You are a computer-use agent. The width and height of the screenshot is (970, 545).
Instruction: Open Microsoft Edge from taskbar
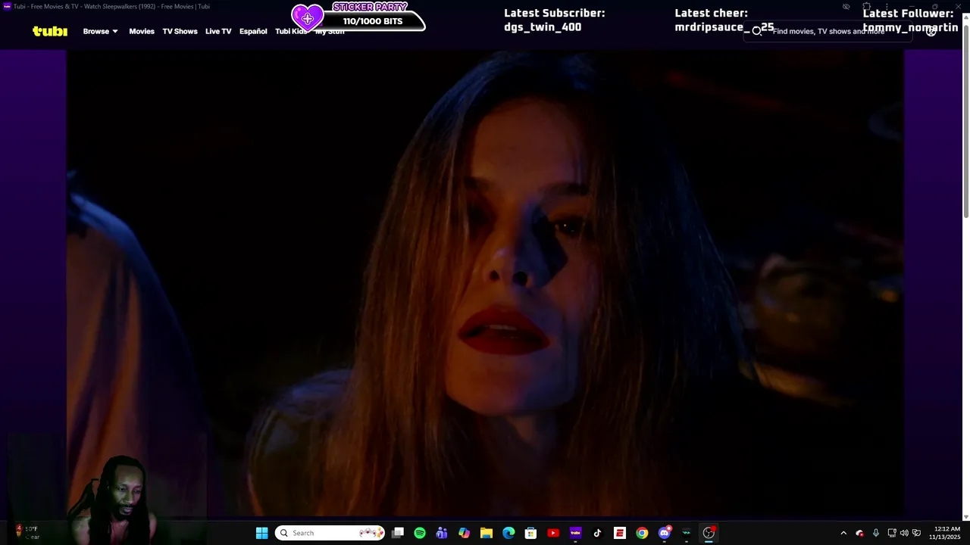pyautogui.click(x=508, y=533)
